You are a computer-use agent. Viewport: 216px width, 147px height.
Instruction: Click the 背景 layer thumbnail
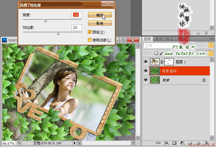pos(155,80)
